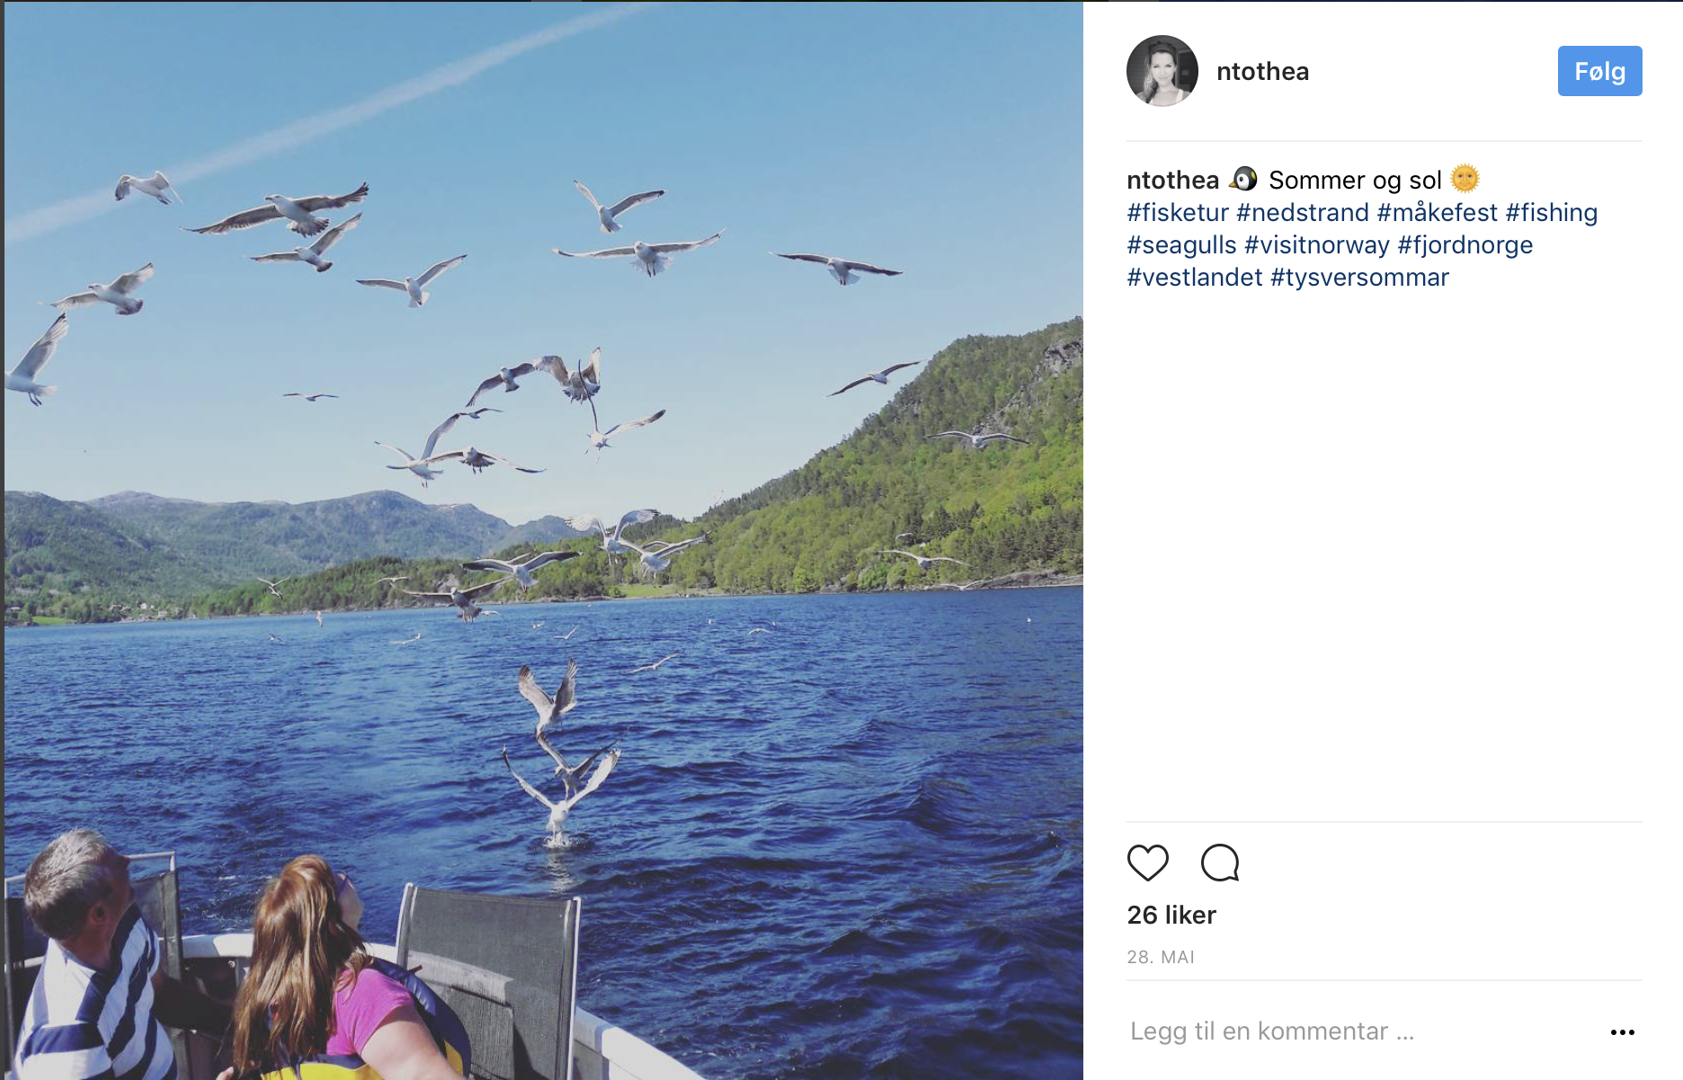Click the speech bubble comment icon
Viewport: 1683px width, 1080px height.
coord(1220,863)
